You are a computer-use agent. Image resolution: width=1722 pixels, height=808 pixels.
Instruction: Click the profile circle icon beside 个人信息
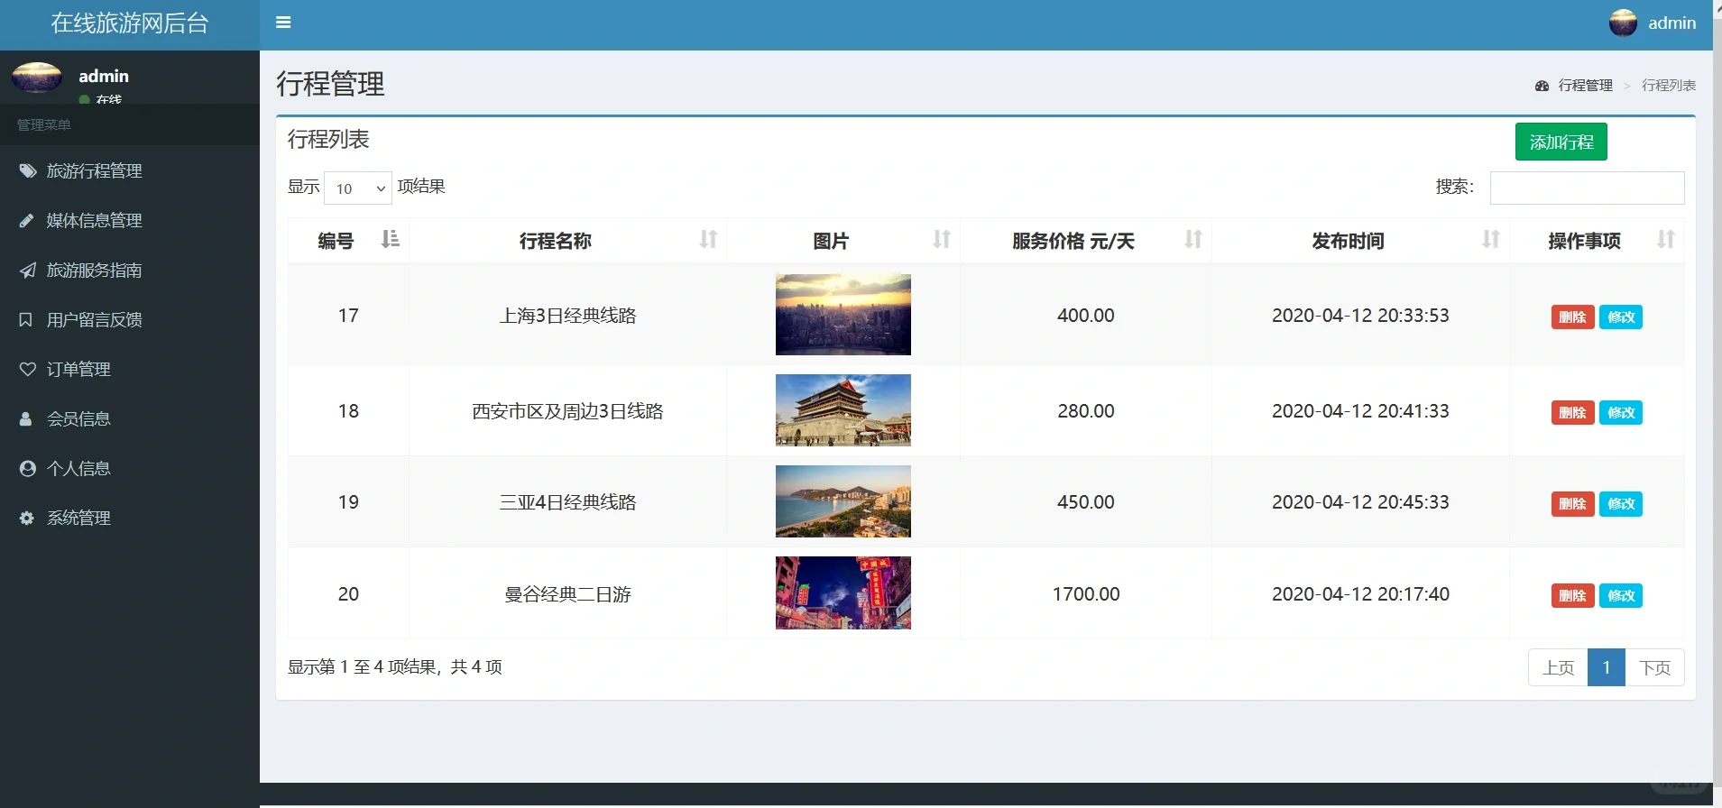[28, 468]
